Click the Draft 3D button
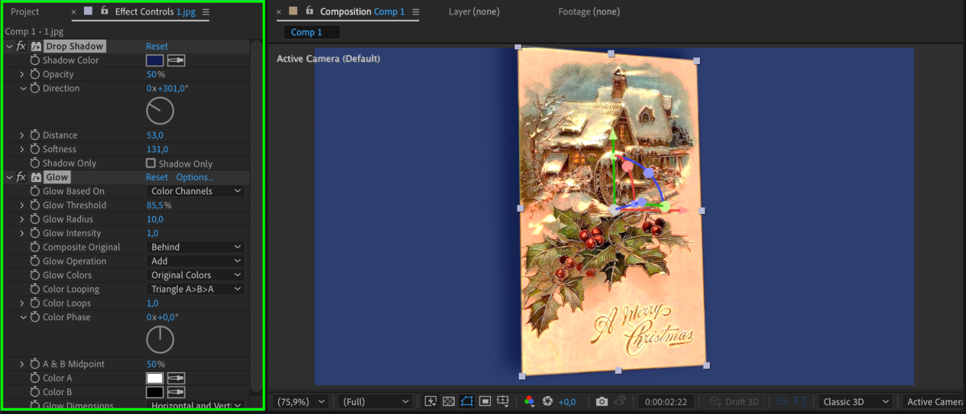The height and width of the screenshot is (414, 966). click(x=734, y=402)
